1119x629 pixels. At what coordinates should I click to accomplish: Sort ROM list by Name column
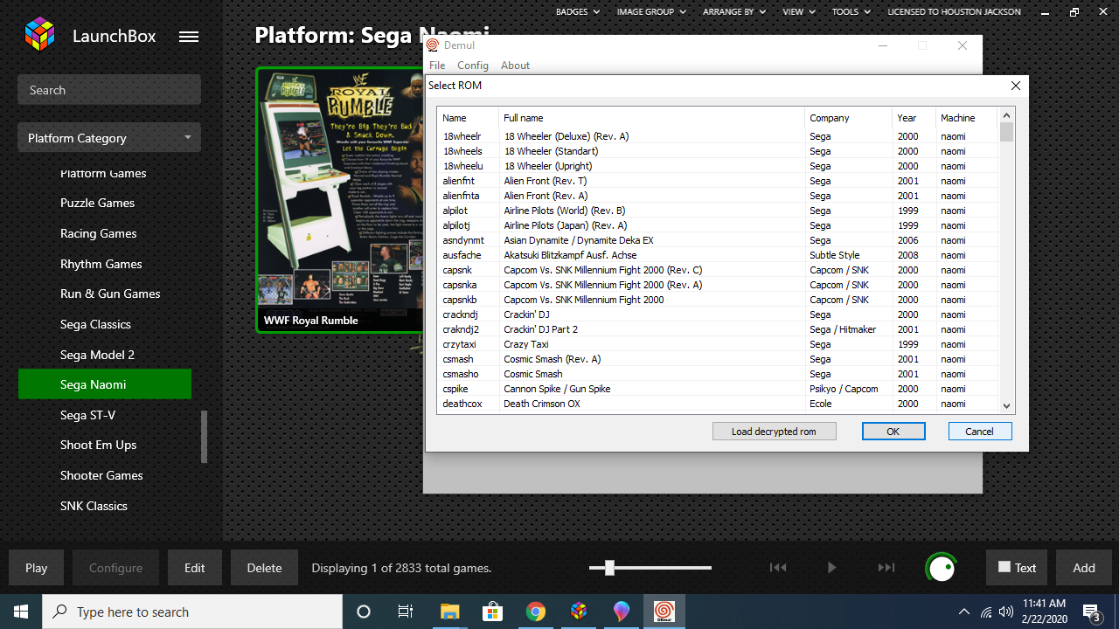[468, 118]
